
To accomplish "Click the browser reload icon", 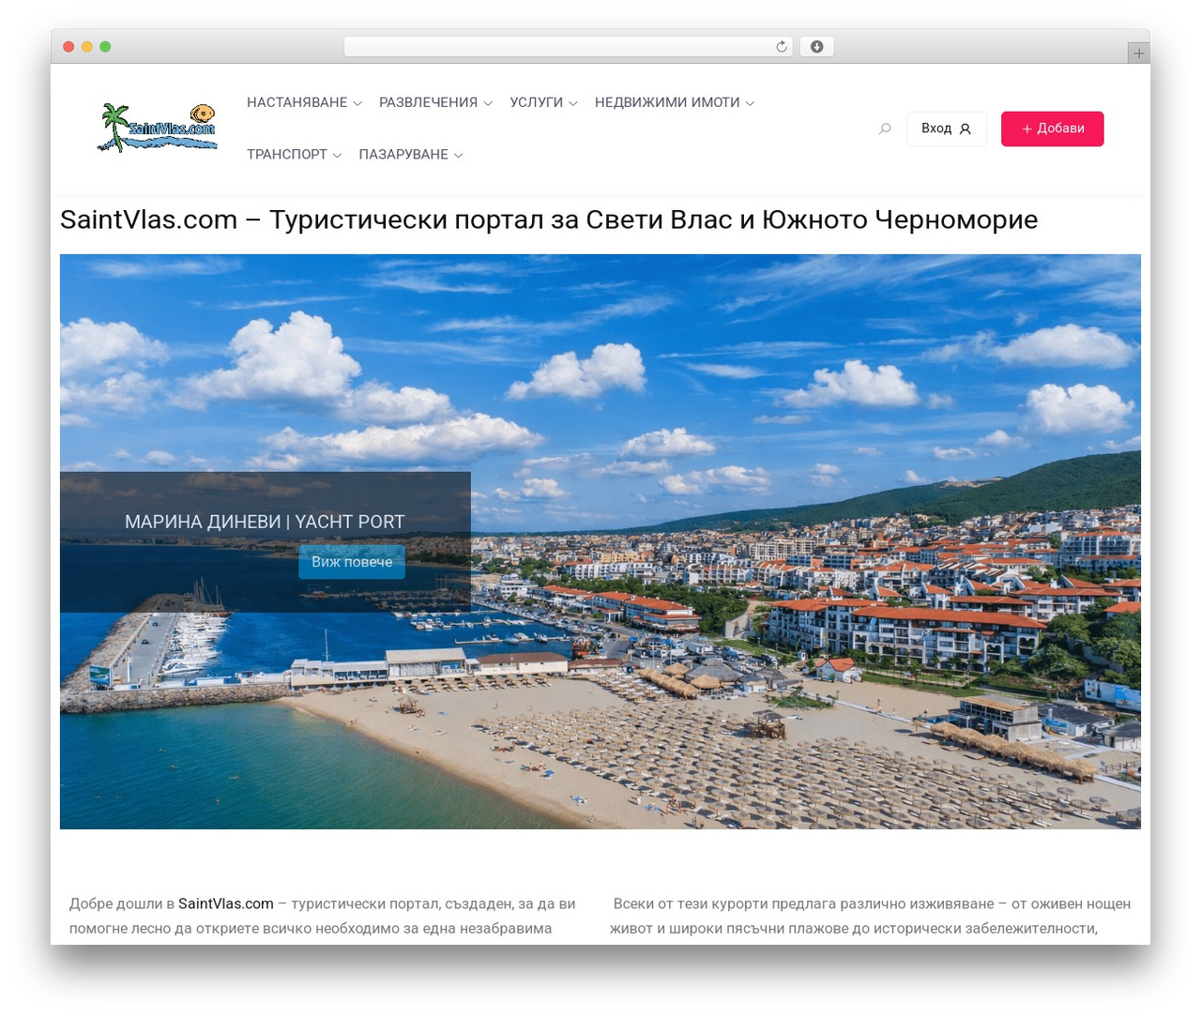I will [781, 47].
